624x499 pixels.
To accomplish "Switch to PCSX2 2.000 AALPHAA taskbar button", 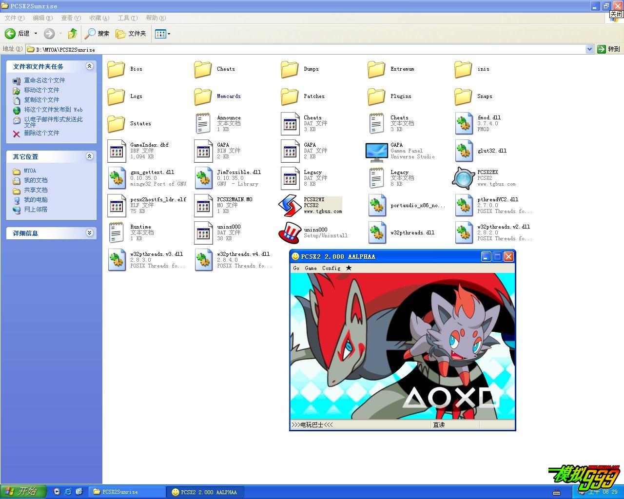I will [205, 492].
